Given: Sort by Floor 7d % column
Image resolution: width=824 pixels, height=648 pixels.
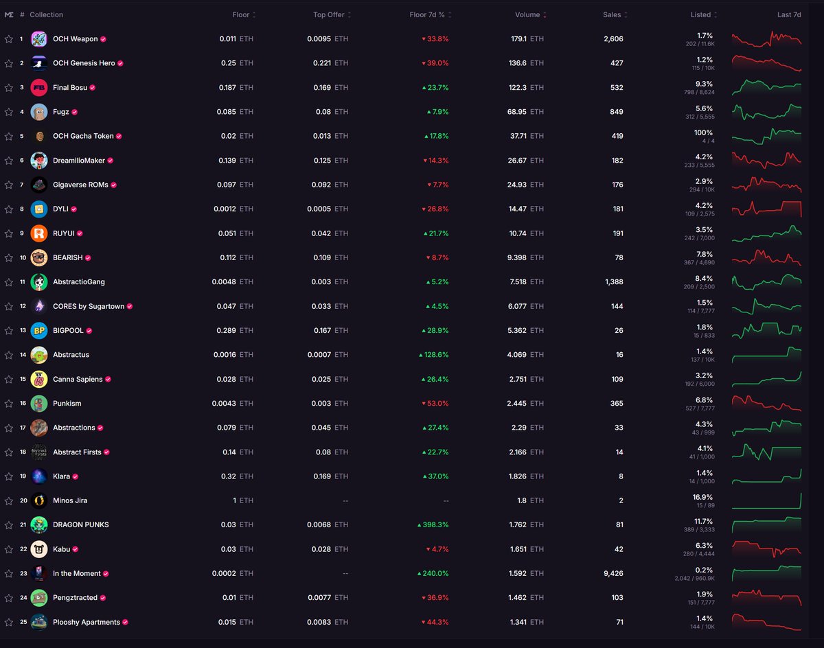Looking at the screenshot, I should 432,14.
